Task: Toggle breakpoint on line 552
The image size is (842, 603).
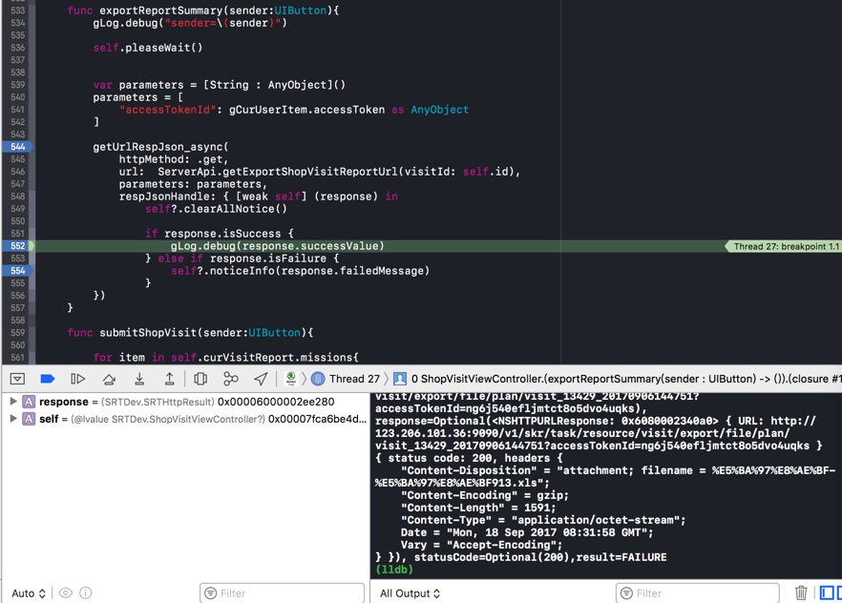Action: tap(18, 246)
